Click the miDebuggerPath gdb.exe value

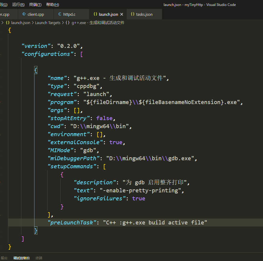tap(150, 158)
